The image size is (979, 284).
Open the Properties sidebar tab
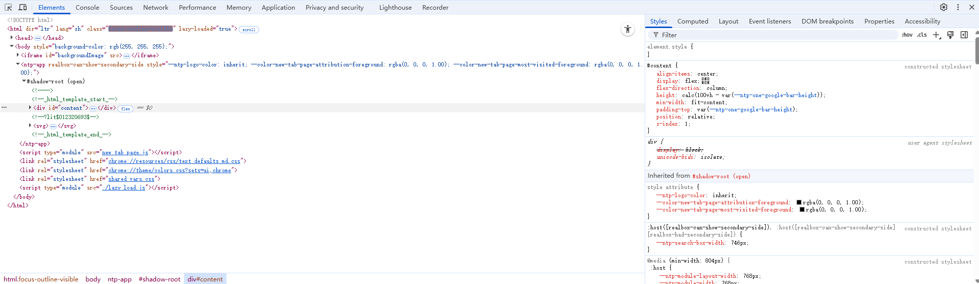coord(879,21)
